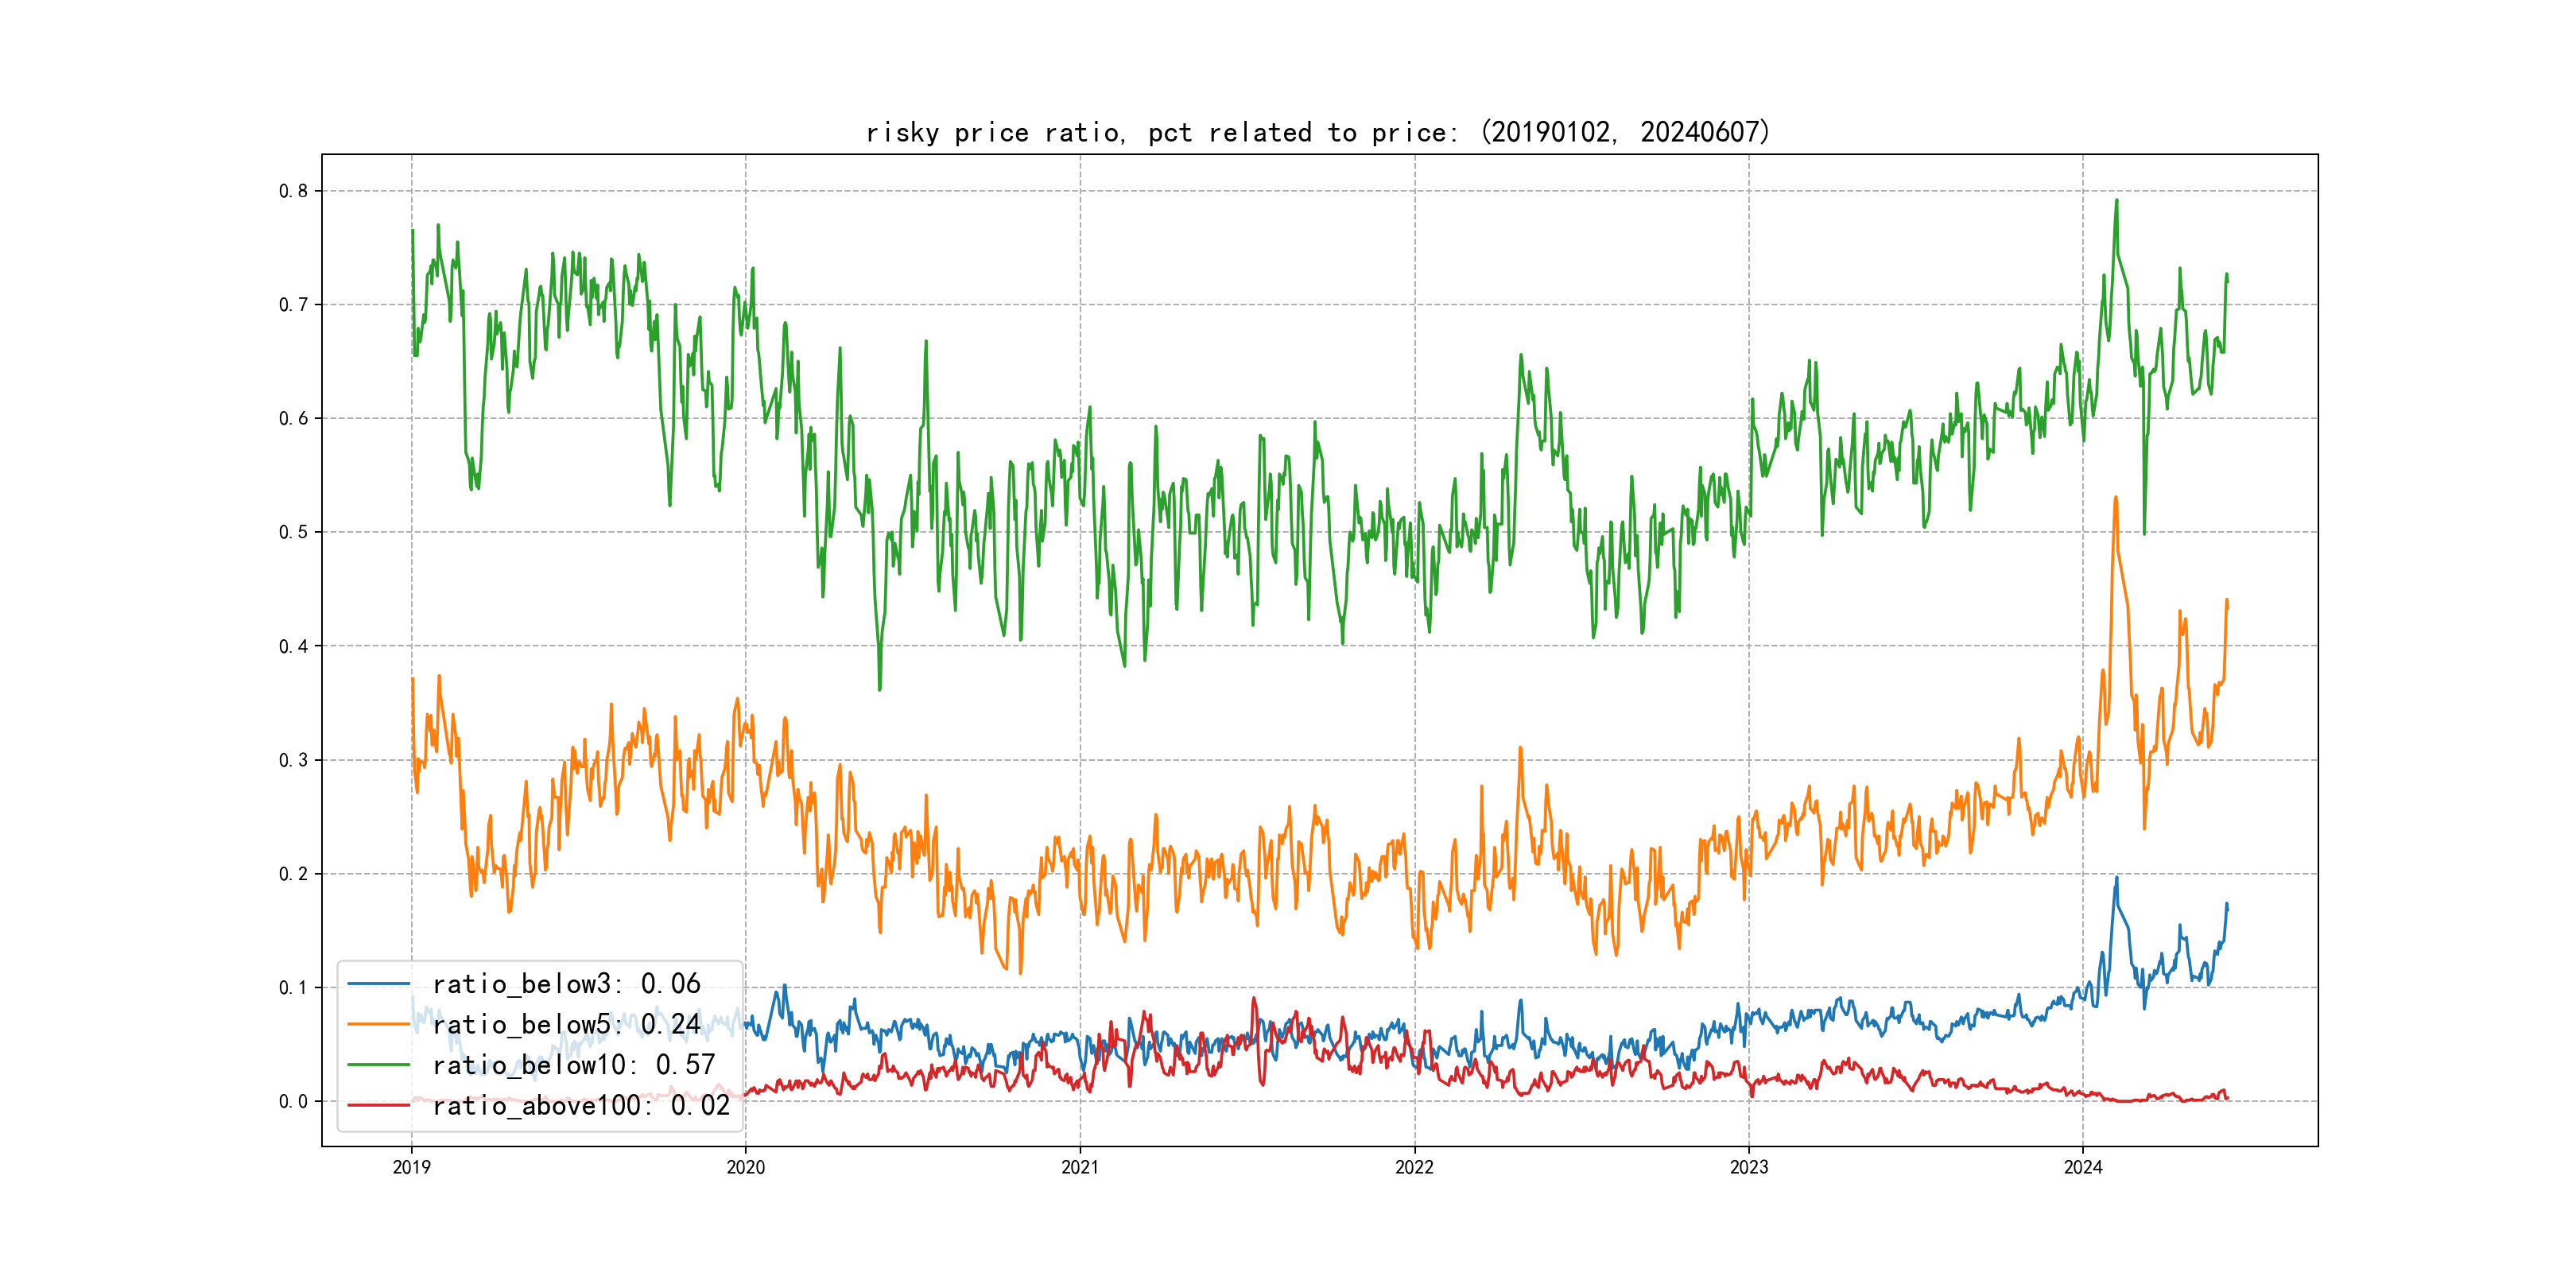Click the 2020 x-axis tick label
The height and width of the screenshot is (1288, 2576).
pyautogui.click(x=745, y=1167)
